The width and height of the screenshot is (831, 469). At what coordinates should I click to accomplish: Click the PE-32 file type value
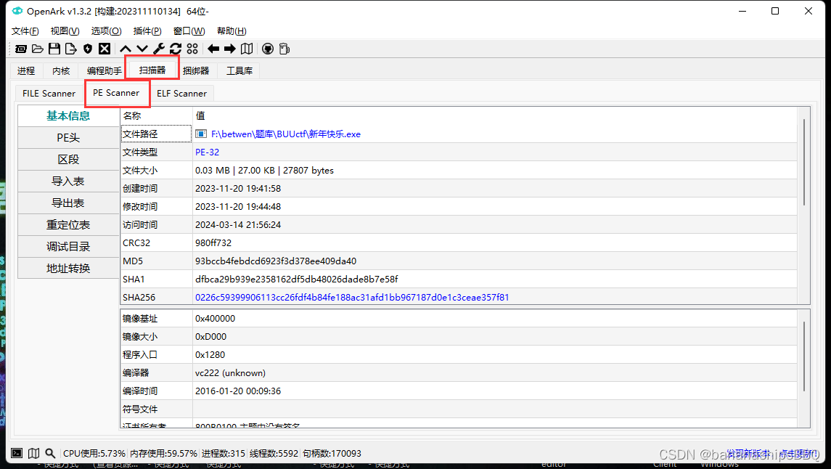coord(208,152)
